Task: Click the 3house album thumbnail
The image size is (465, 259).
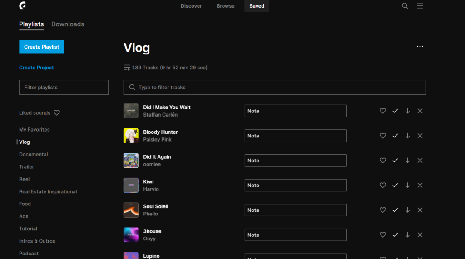Action: pyautogui.click(x=131, y=235)
